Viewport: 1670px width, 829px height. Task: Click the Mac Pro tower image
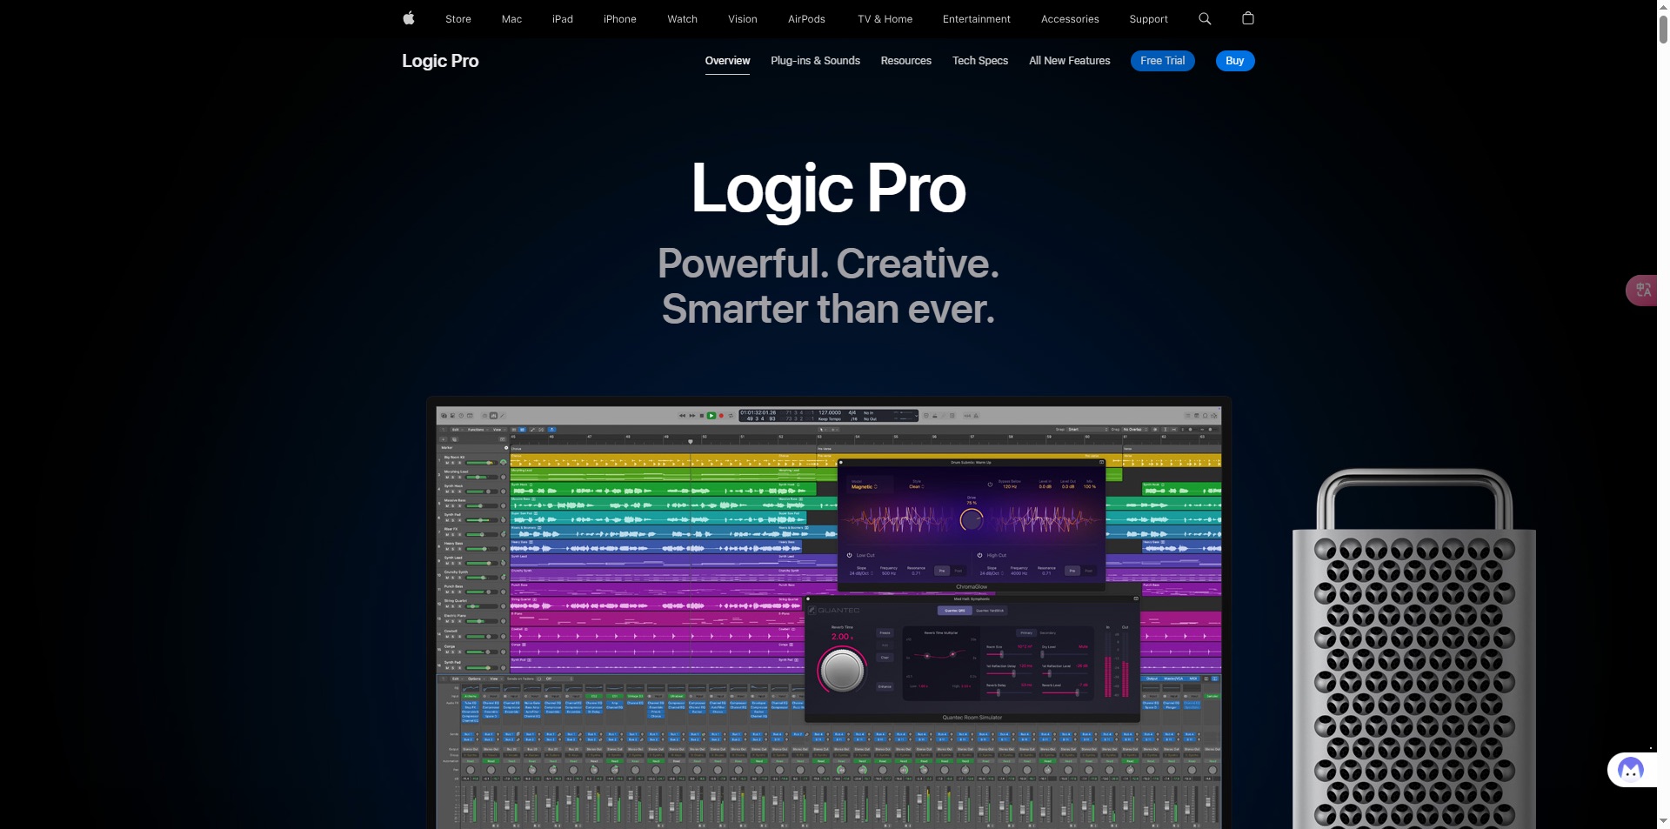coord(1414,649)
